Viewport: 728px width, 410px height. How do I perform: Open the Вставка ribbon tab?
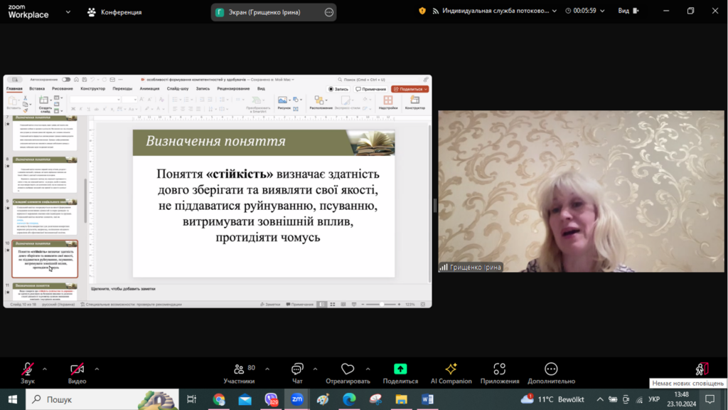(x=37, y=88)
